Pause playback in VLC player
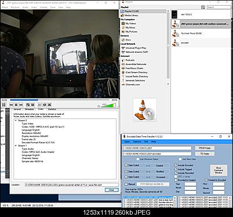 pos(3,105)
